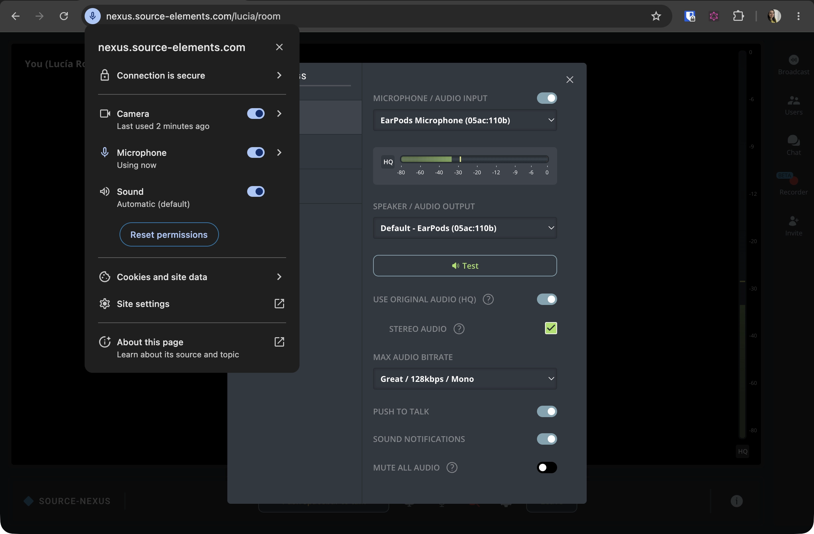Click the SOURCE-NEXUS logo at bottom left
The width and height of the screenshot is (814, 534).
pyautogui.click(x=67, y=501)
